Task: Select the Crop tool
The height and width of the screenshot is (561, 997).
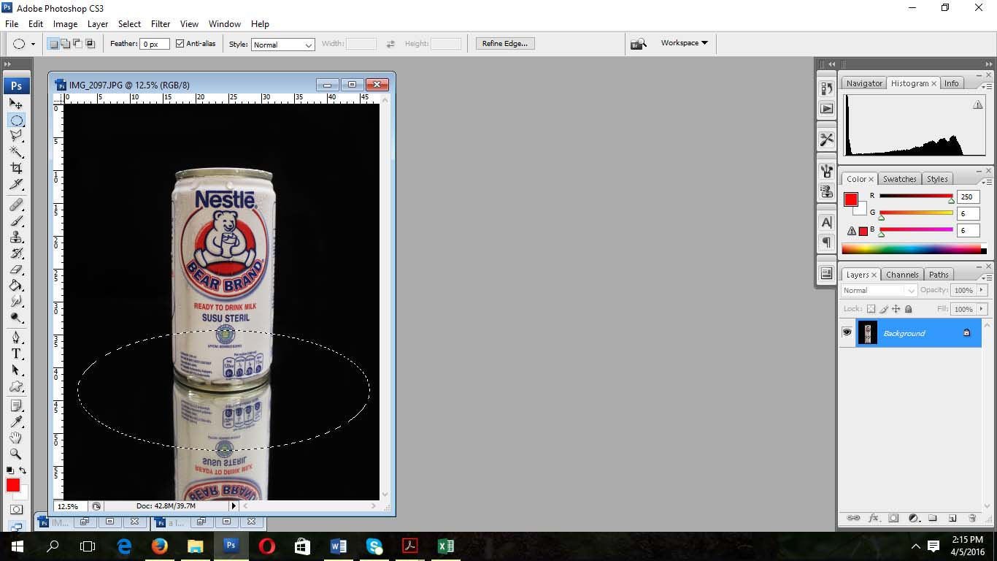Action: (16, 168)
